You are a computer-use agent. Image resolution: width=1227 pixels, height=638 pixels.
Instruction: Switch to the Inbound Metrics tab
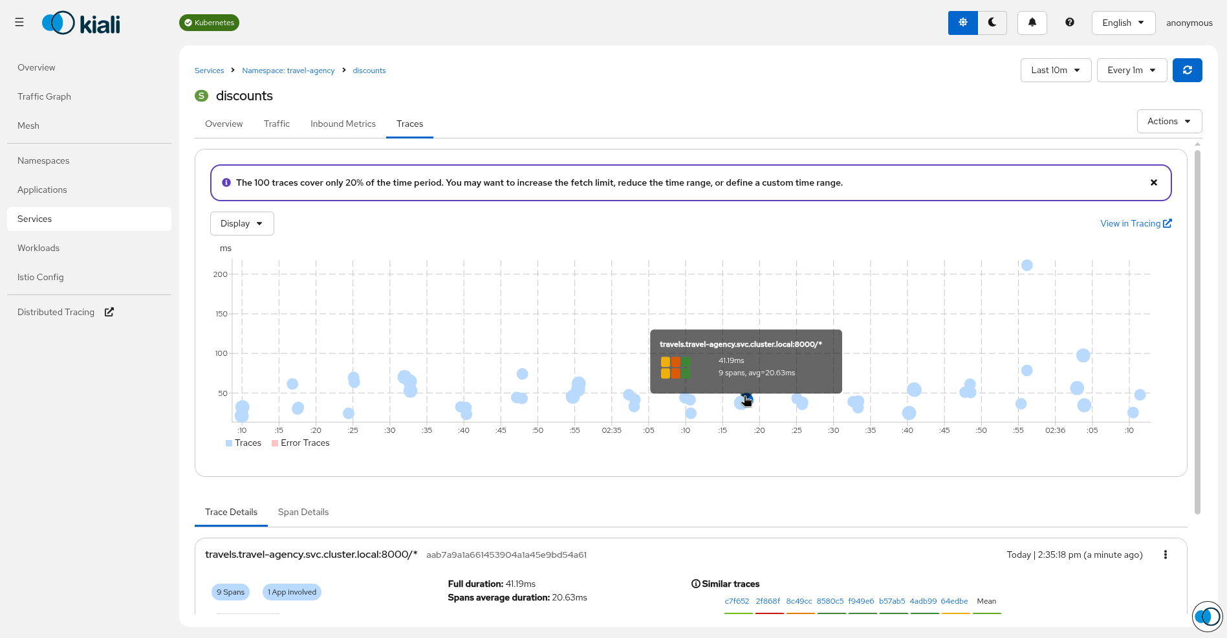click(x=343, y=124)
